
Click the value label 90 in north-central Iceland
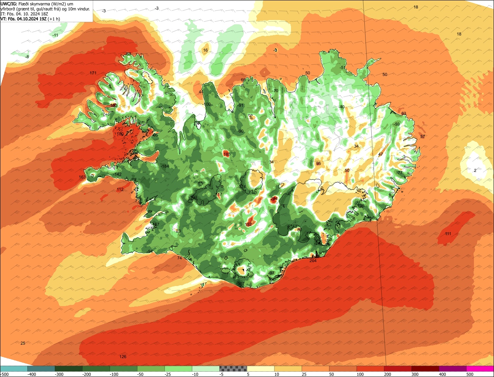click(241, 131)
